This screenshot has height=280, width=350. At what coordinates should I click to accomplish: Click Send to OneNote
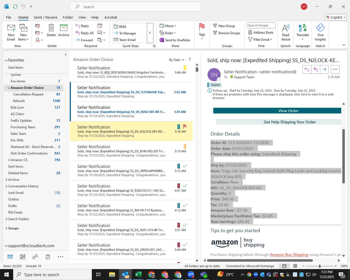coord(175,40)
